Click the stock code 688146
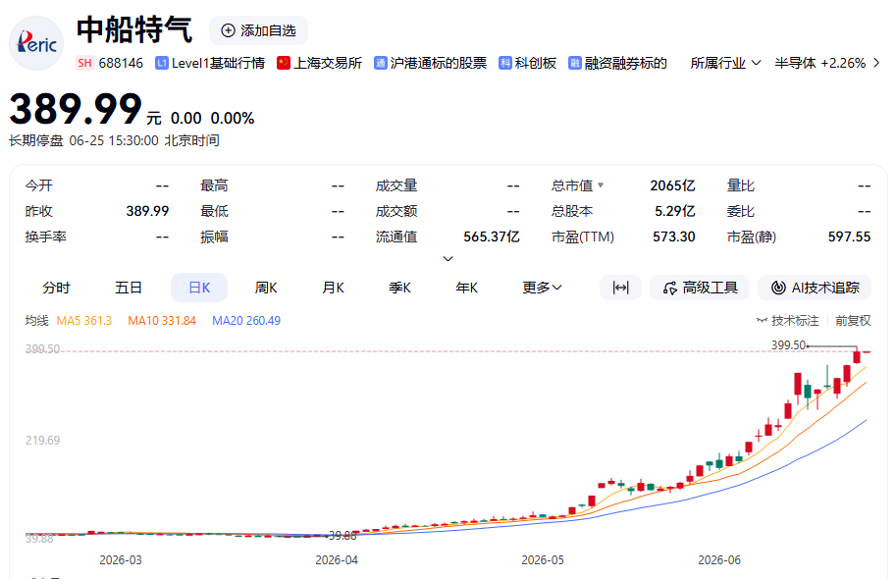 (x=121, y=63)
